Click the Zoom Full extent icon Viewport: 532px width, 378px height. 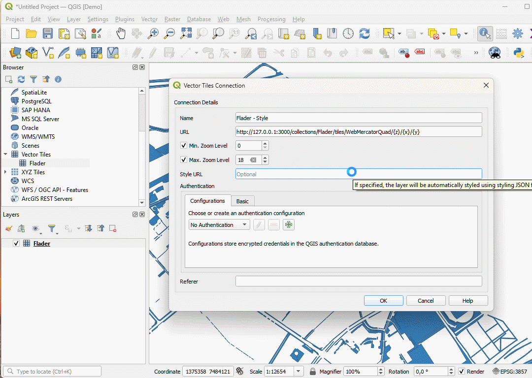click(x=186, y=33)
